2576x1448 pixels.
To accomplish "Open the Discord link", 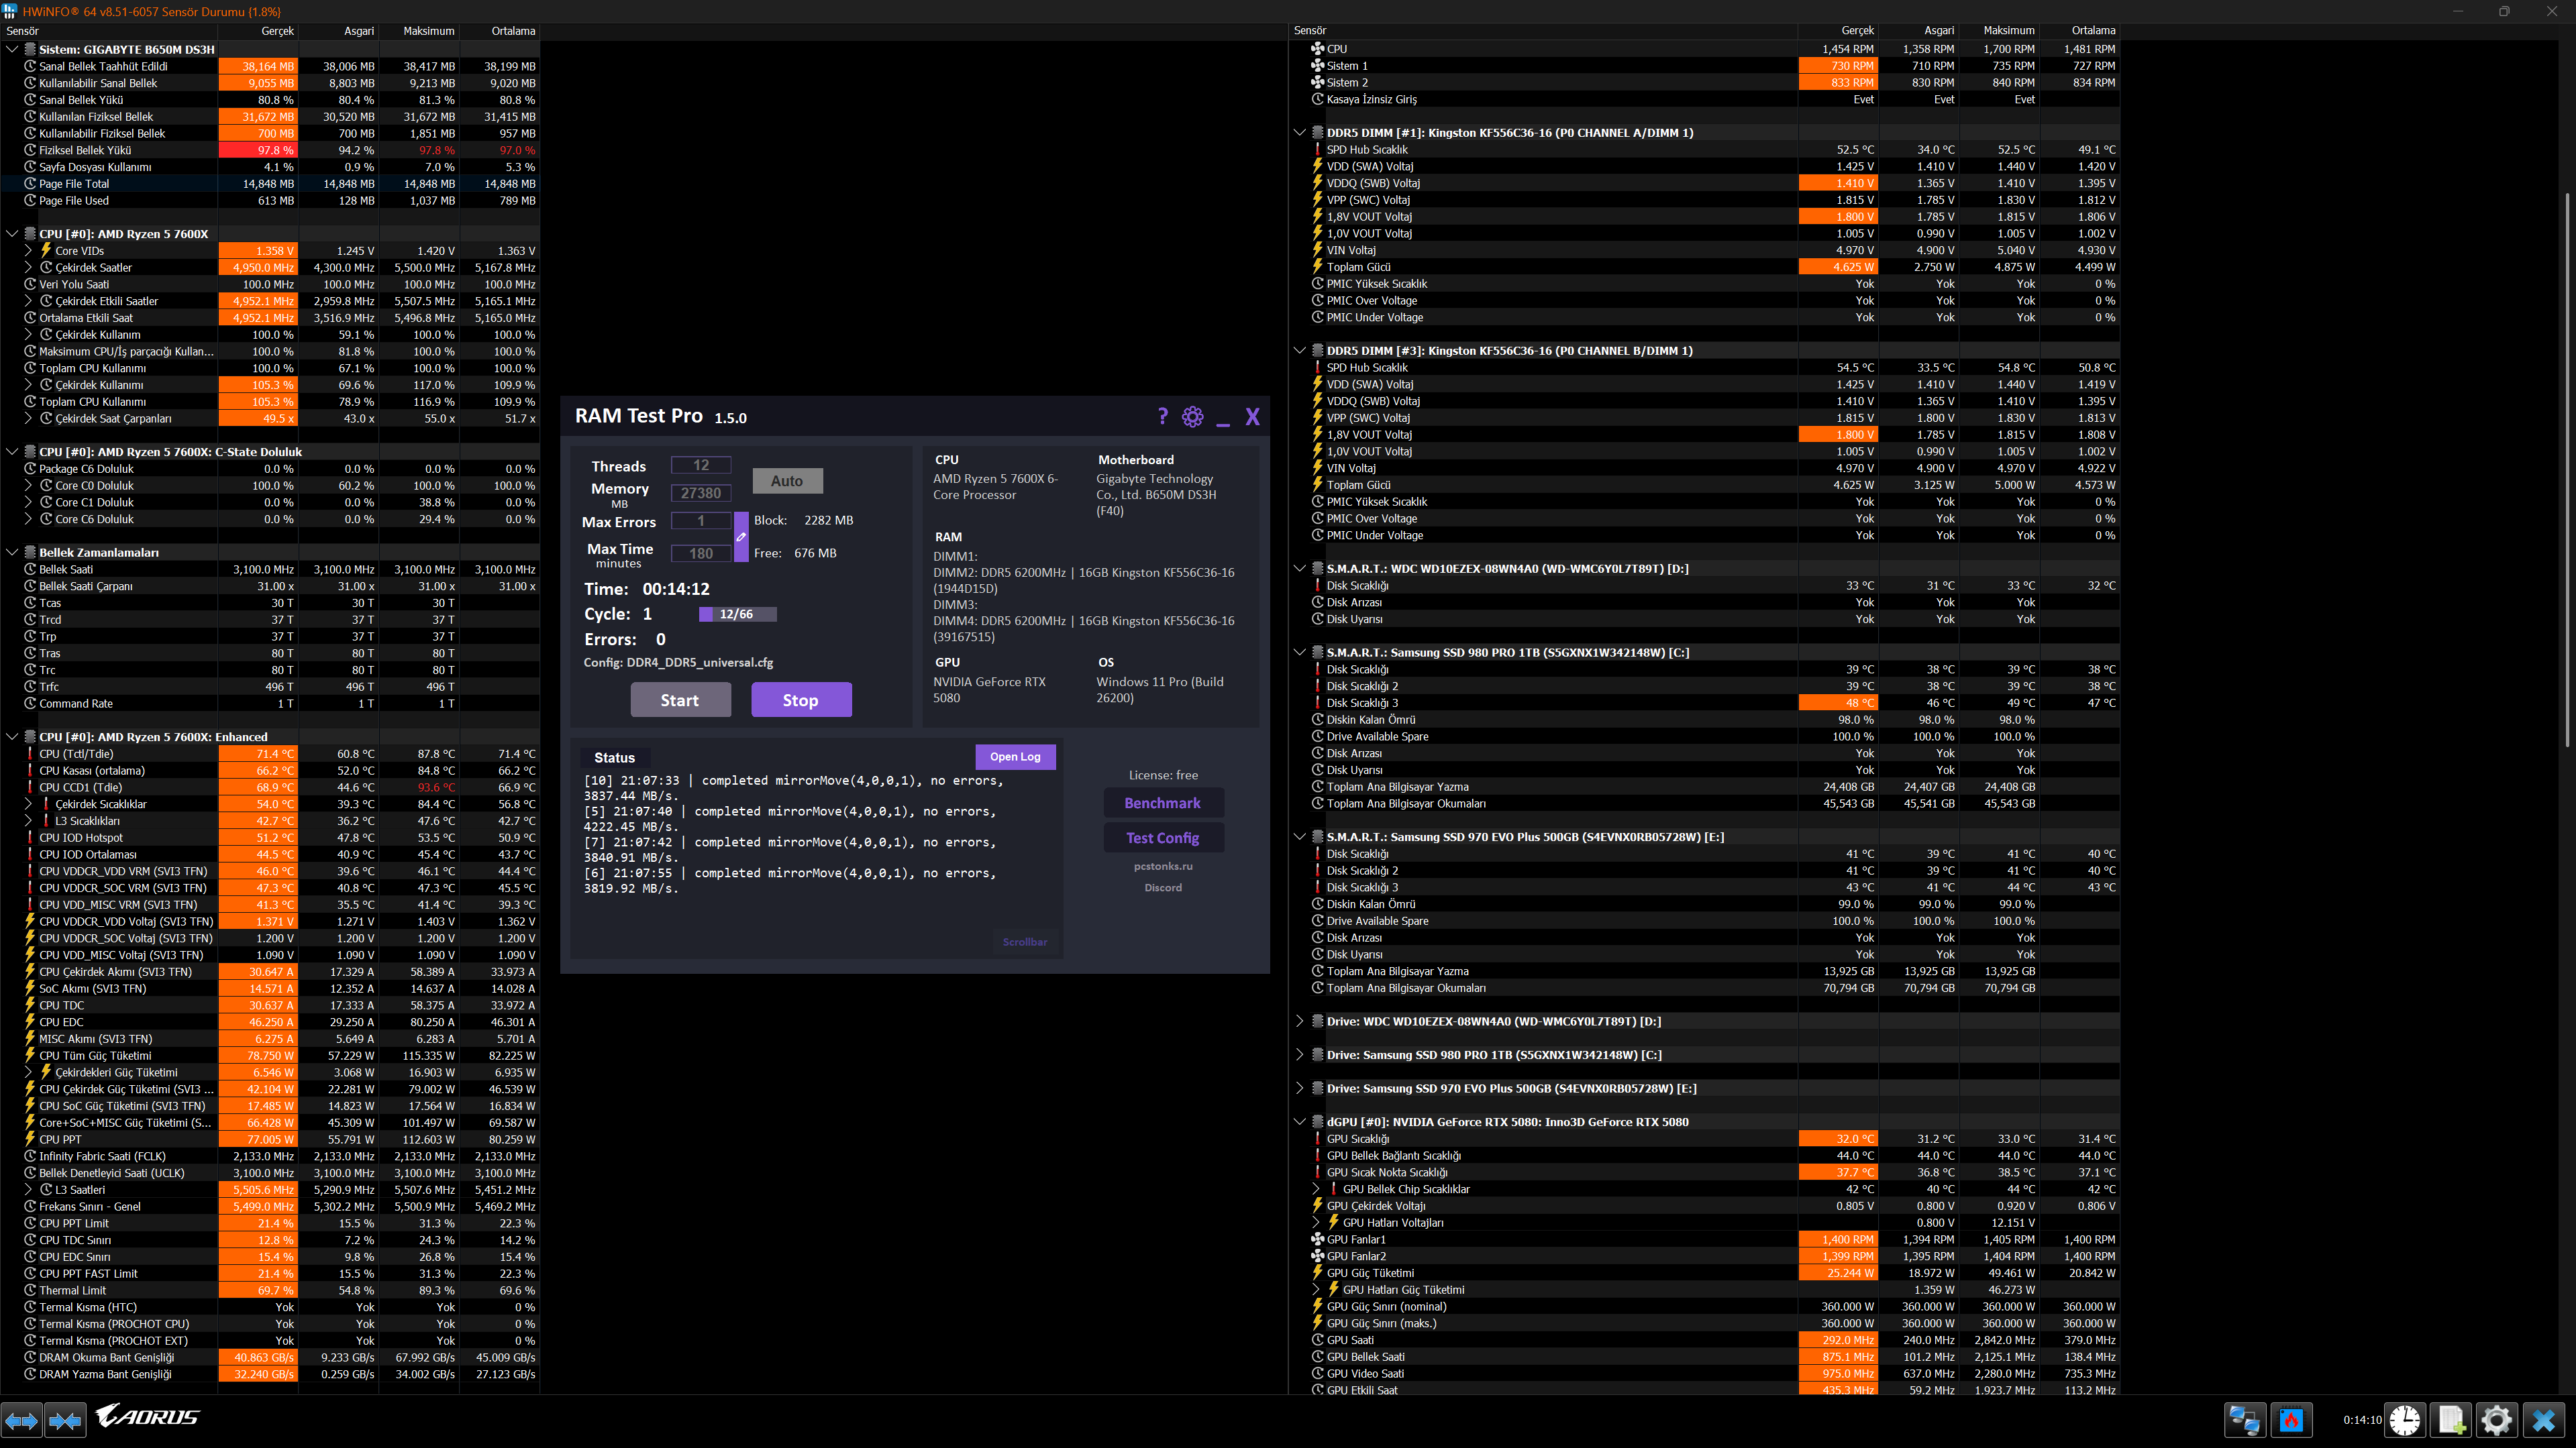I will (1163, 887).
